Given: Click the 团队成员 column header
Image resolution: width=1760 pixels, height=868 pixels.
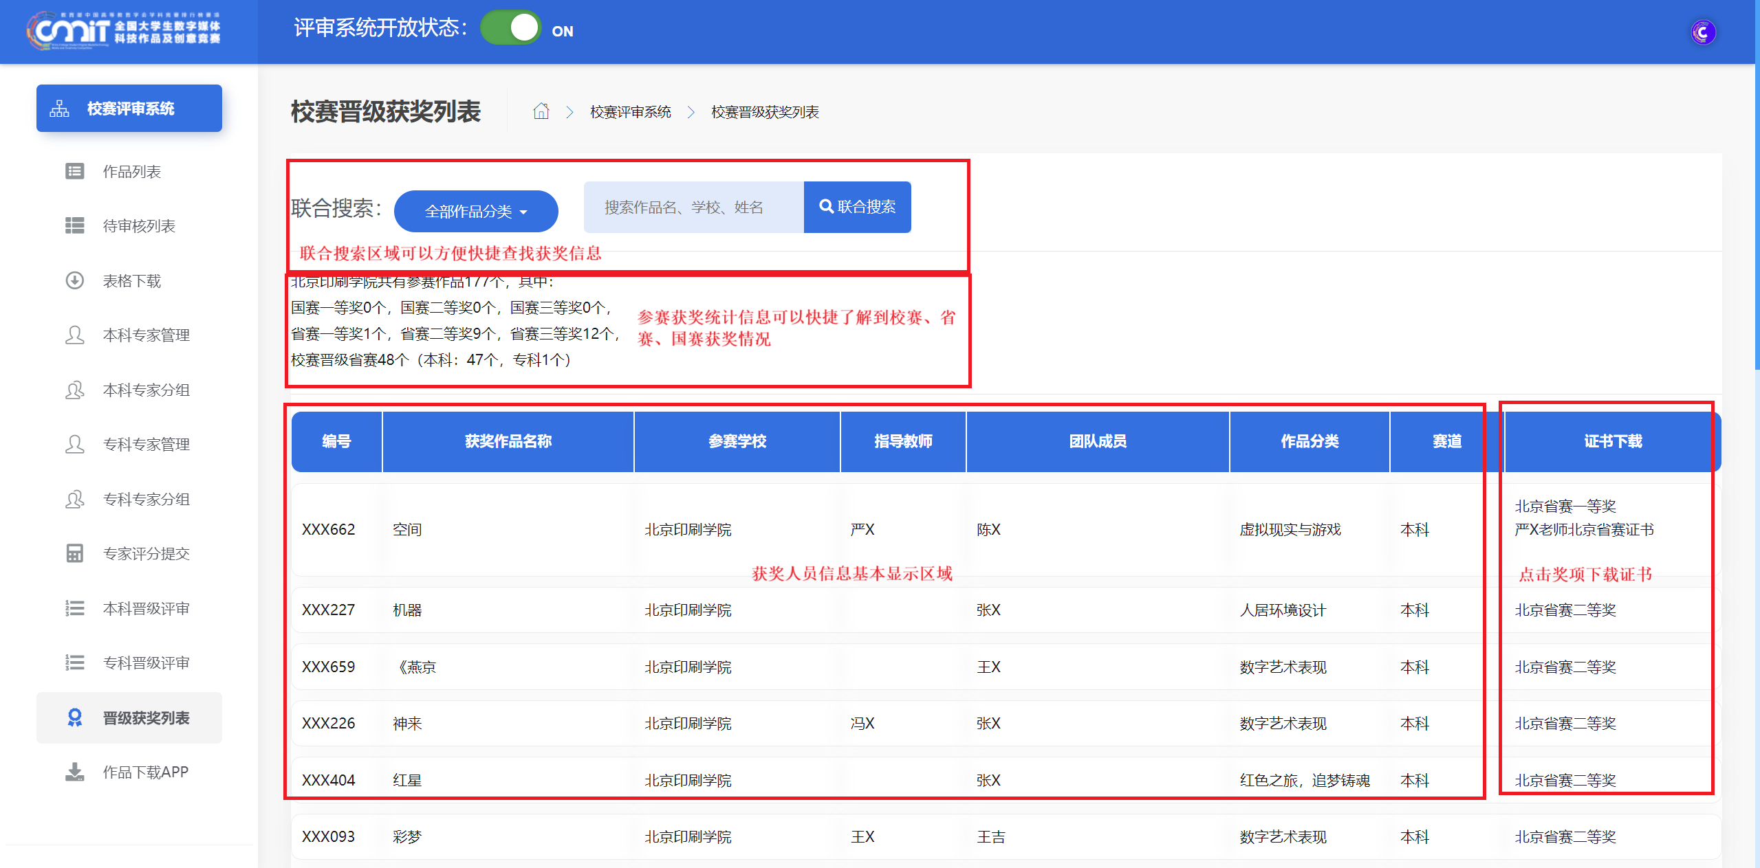Looking at the screenshot, I should [1098, 441].
